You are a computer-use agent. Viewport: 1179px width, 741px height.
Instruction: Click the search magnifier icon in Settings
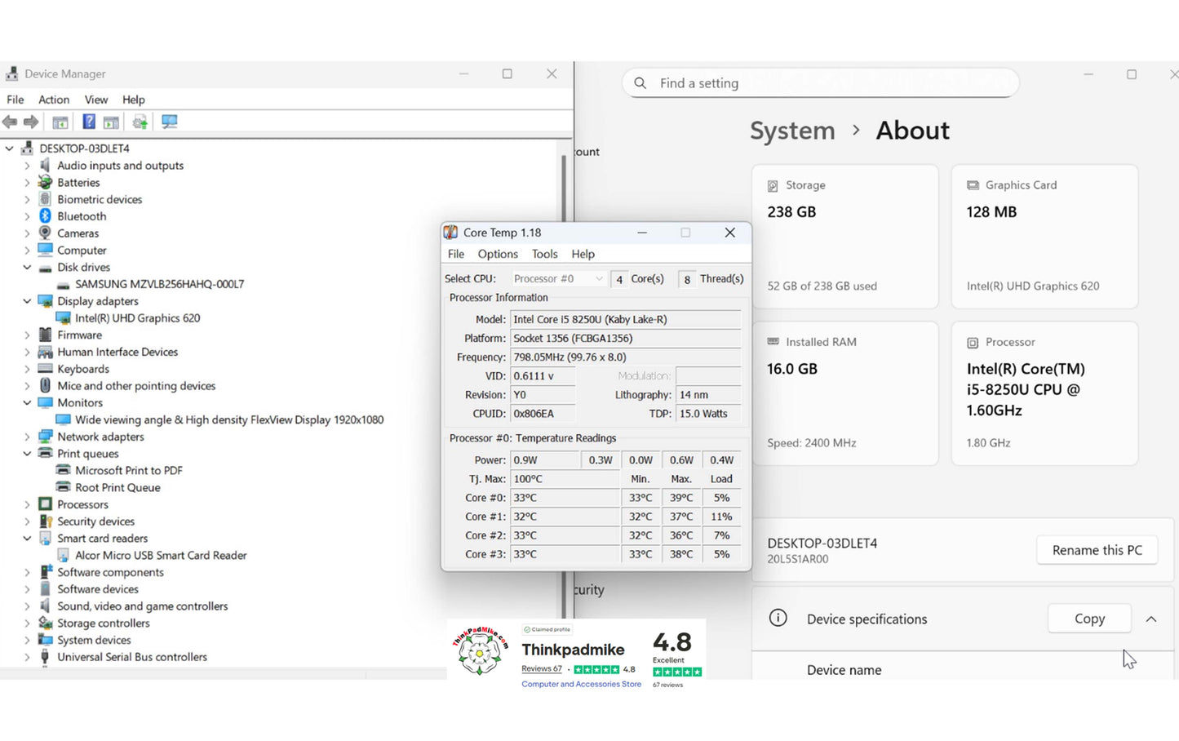click(640, 83)
